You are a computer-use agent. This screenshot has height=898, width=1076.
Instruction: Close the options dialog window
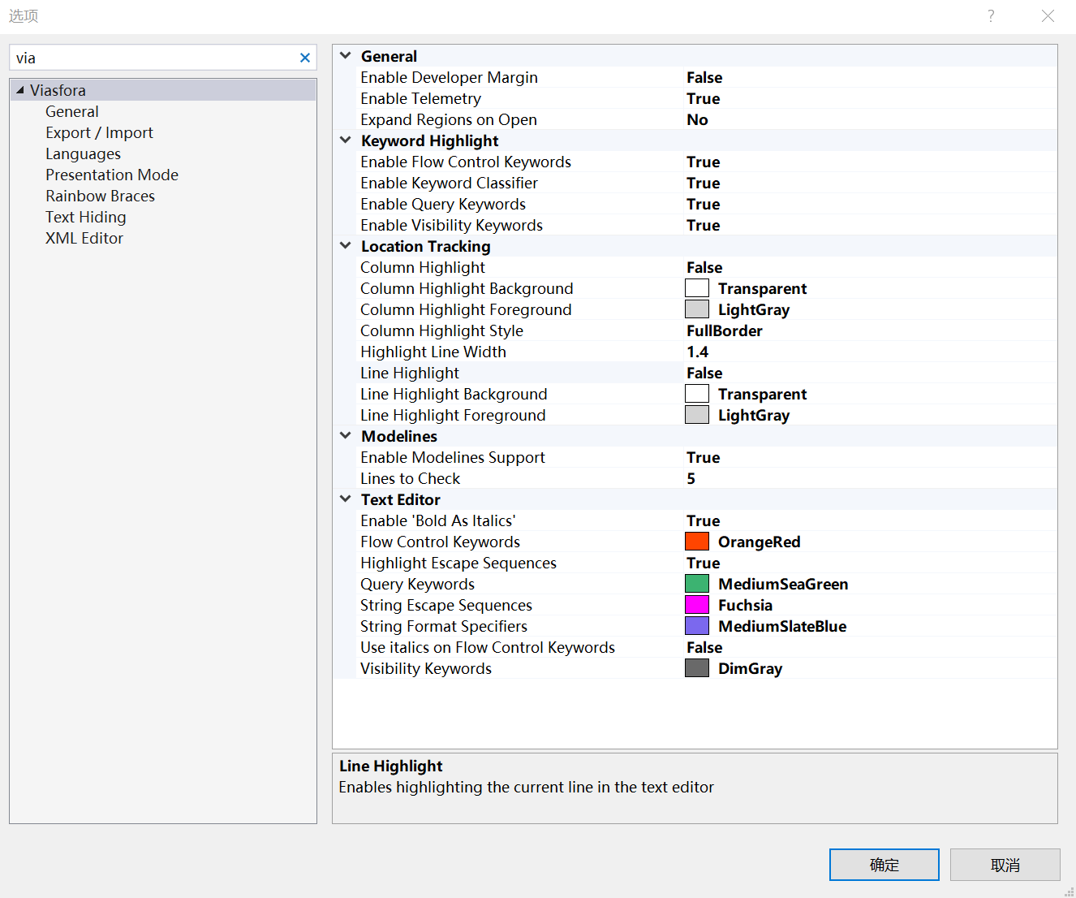click(x=1048, y=16)
